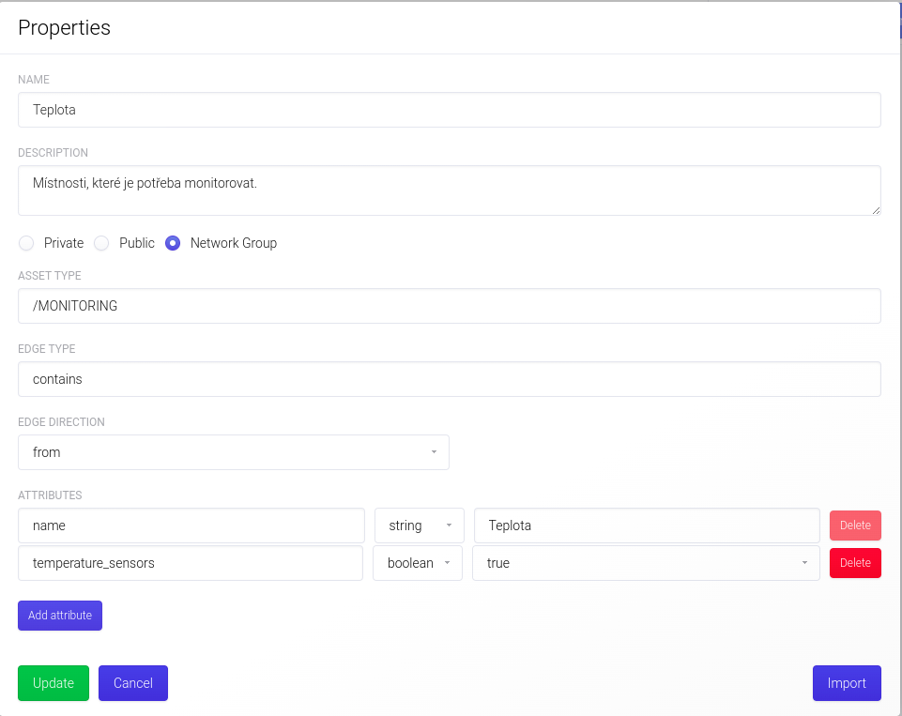The image size is (902, 716).
Task: Focus the Name field containing Teplota
Action: (x=449, y=110)
